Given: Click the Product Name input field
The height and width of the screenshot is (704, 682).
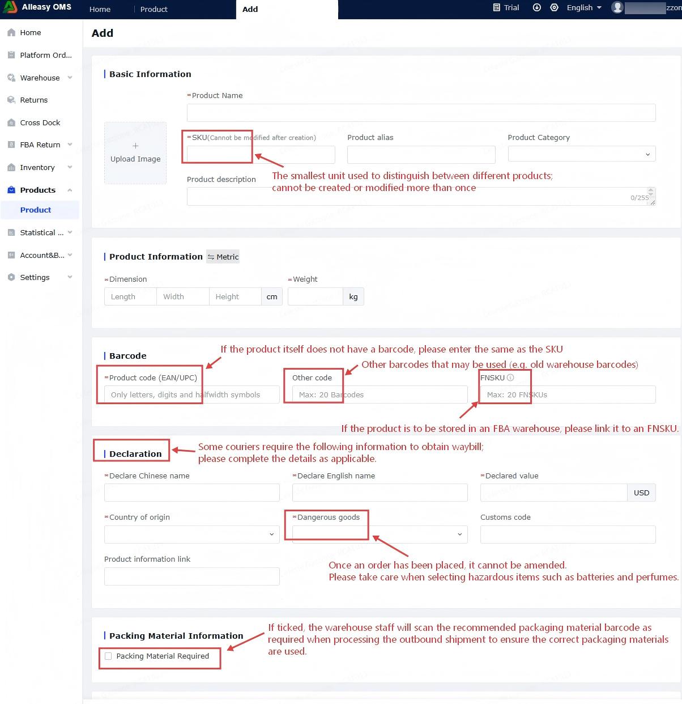Looking at the screenshot, I should pos(421,112).
